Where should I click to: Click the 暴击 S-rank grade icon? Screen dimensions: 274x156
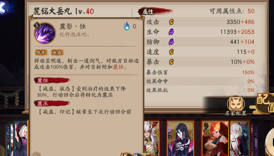171,62
